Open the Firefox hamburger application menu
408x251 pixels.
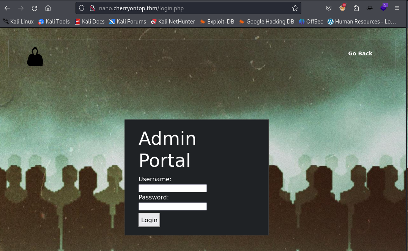click(x=397, y=8)
